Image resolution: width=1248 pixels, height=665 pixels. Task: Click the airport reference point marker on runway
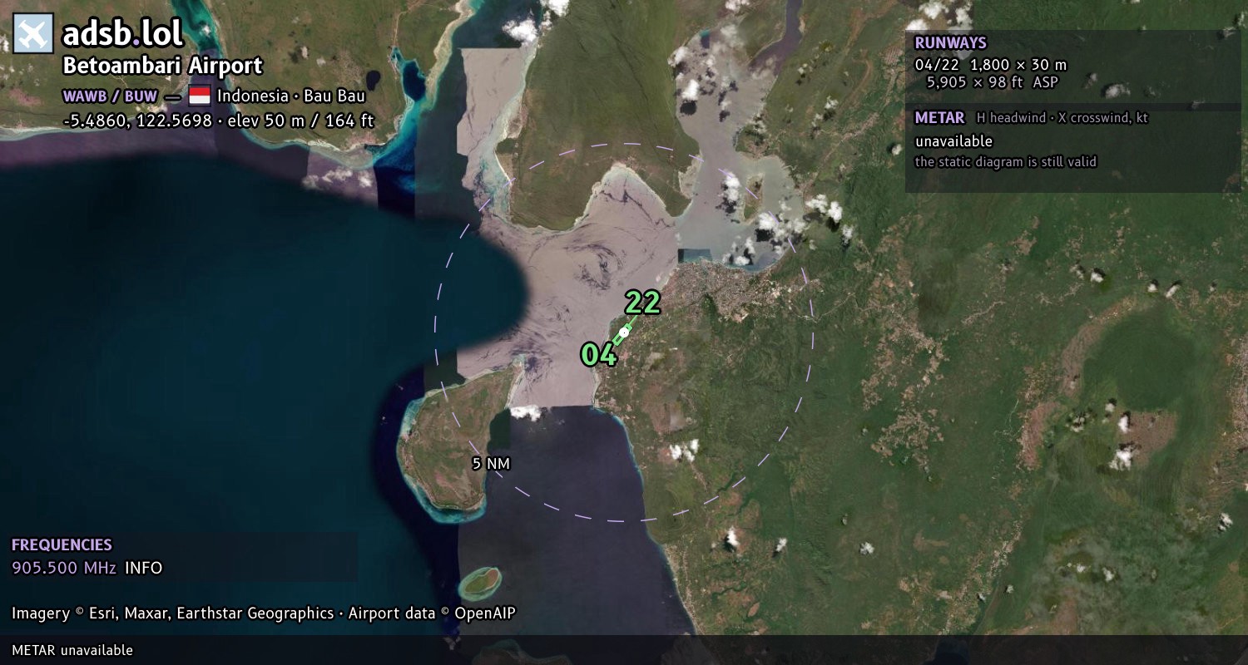623,332
